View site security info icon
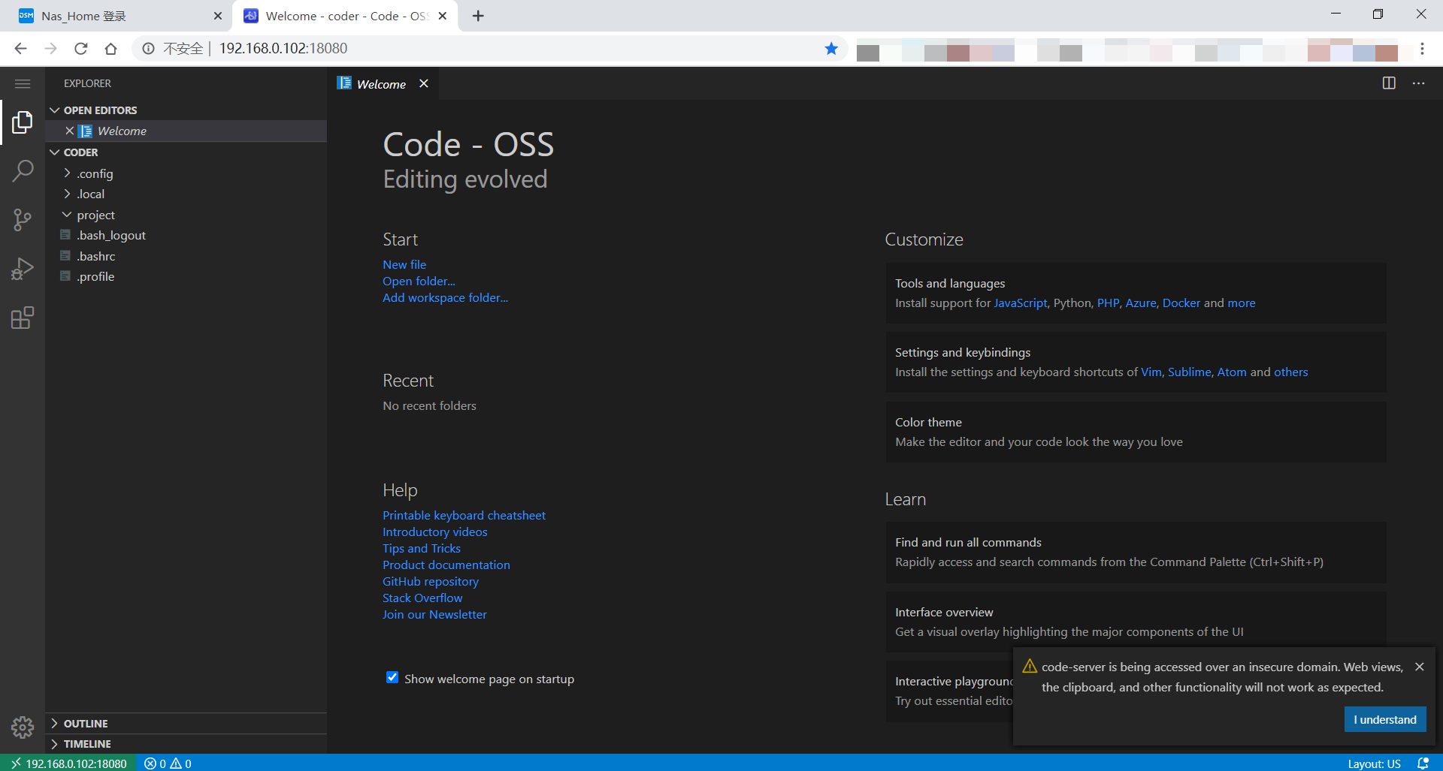This screenshot has height=771, width=1443. pyautogui.click(x=148, y=49)
